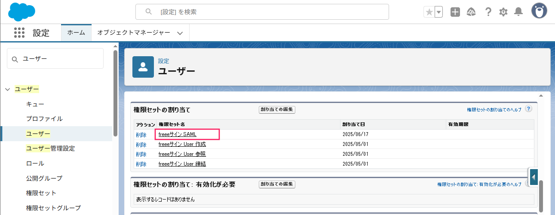The image size is (555, 215).
Task: Open 権限セットの割り当てのヘルプ link
Action: tap(494, 110)
